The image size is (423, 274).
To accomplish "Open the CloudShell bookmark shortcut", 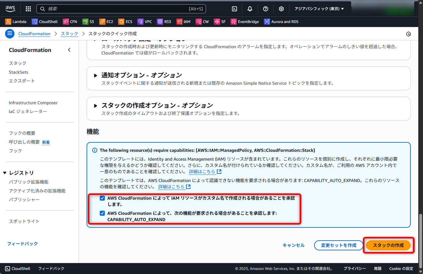I will point(45,22).
